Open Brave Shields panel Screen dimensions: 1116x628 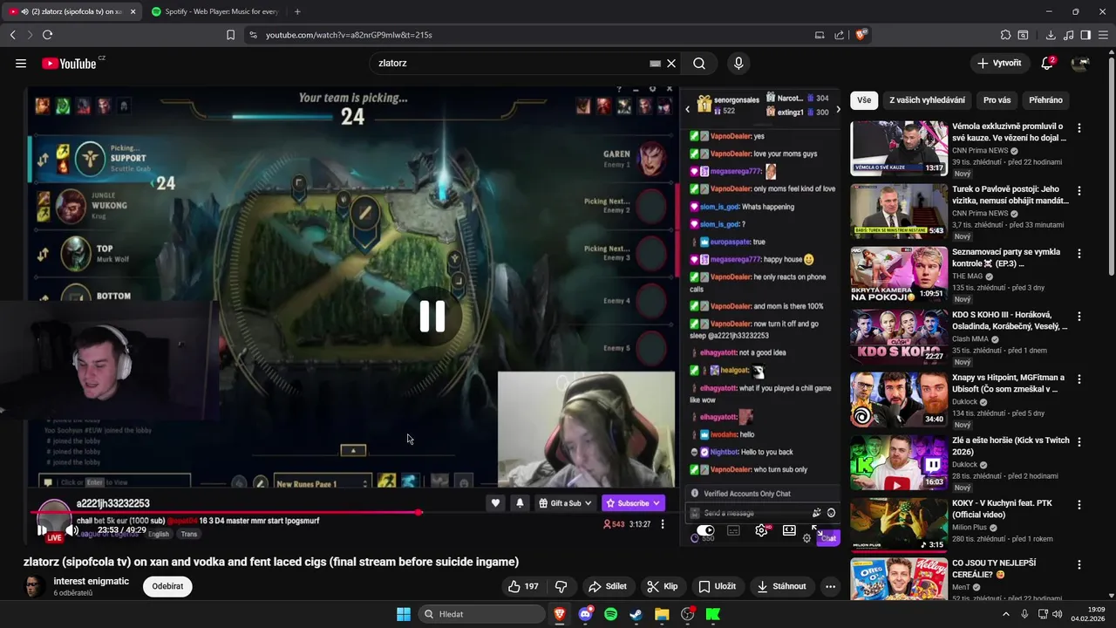click(x=861, y=35)
